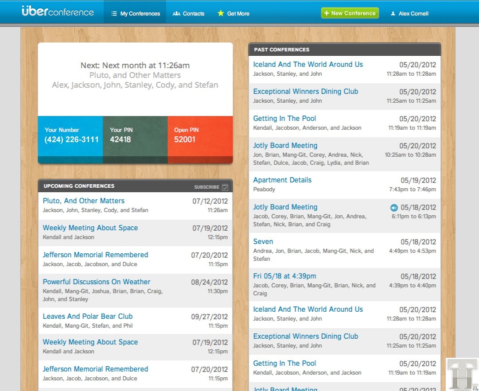Click the UberConference logo
The image size is (479, 391).
coord(58,12)
